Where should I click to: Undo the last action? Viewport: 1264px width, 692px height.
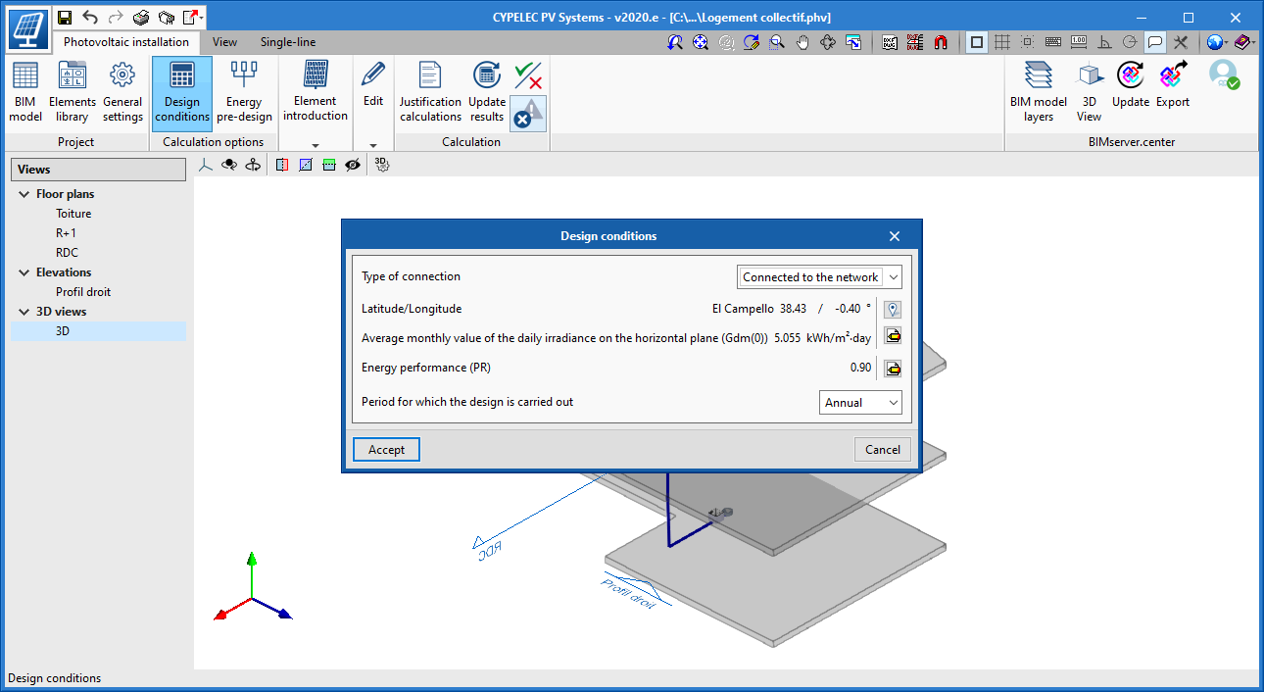(90, 17)
